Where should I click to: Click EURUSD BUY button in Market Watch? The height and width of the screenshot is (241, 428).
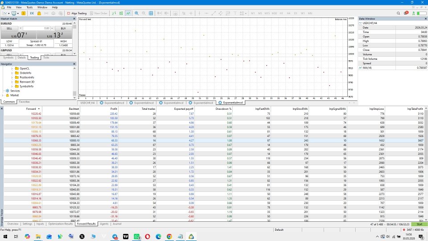point(63,29)
